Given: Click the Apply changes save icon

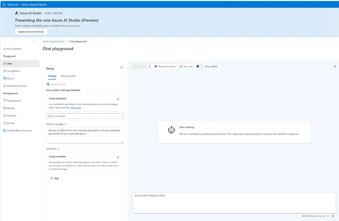Looking at the screenshot, I should click(48, 84).
